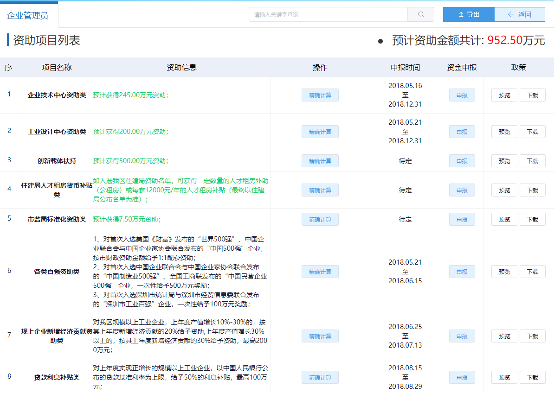Click 申报 for 各类百强资助类
The image size is (554, 393).
coord(462,272)
